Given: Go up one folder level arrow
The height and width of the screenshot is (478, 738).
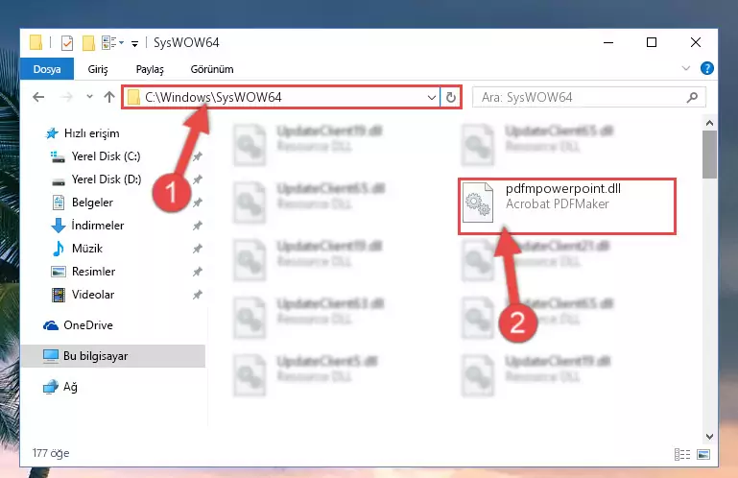Looking at the screenshot, I should (109, 97).
